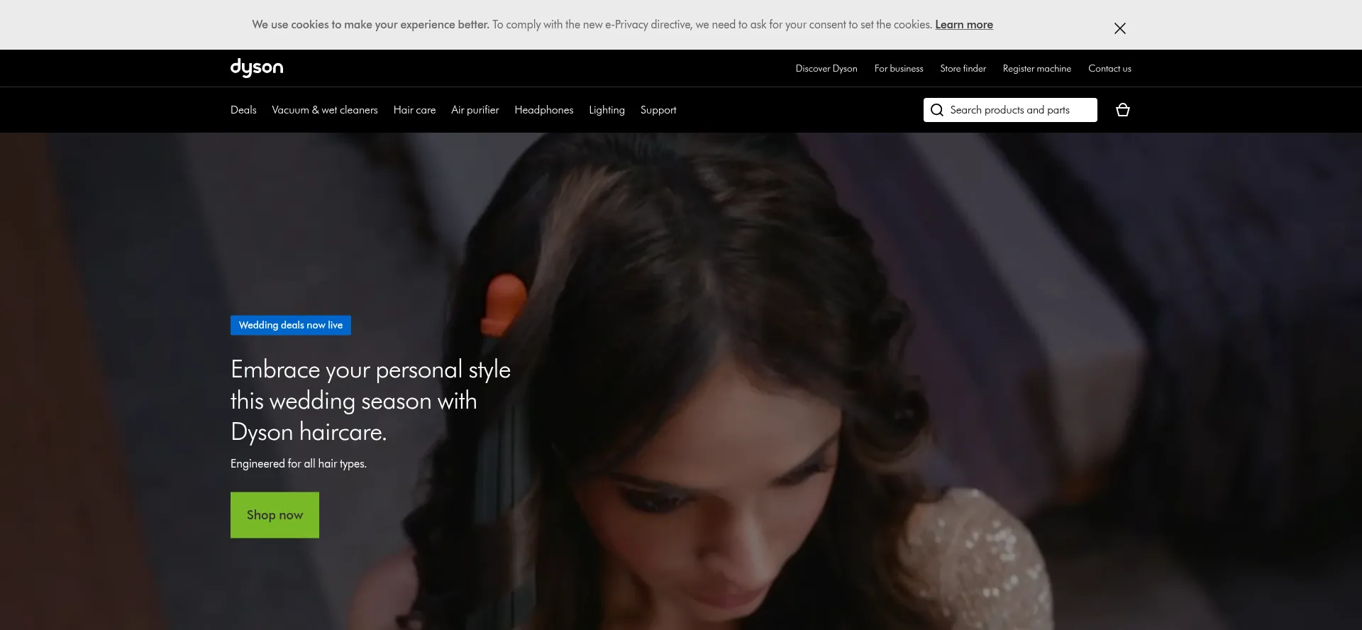The height and width of the screenshot is (630, 1362).
Task: Dismiss the cookie banner with X
Action: coord(1119,28)
